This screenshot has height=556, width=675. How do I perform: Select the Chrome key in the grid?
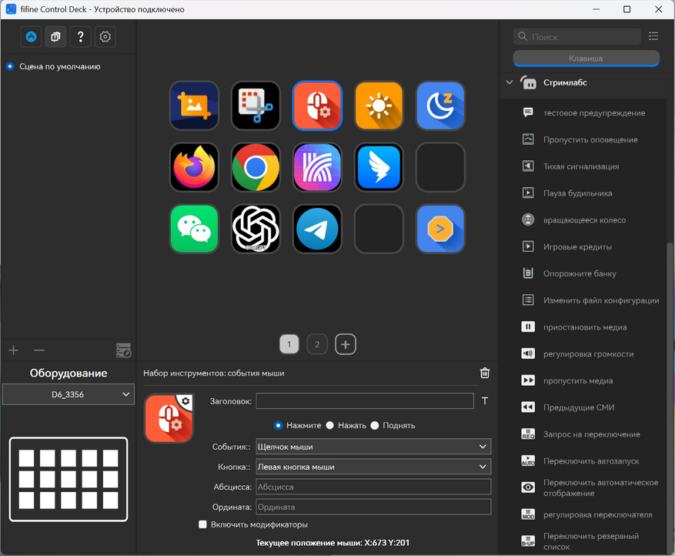coord(256,167)
